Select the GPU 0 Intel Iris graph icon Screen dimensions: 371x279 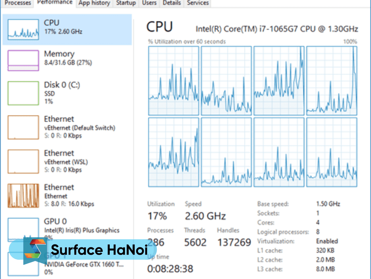point(23,227)
